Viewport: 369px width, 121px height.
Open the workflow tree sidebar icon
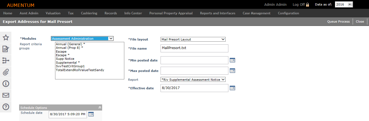[6, 61]
